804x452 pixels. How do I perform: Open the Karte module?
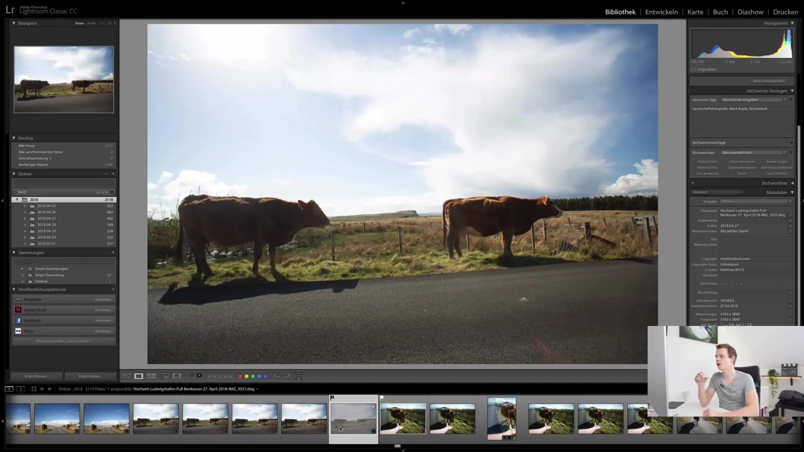695,12
